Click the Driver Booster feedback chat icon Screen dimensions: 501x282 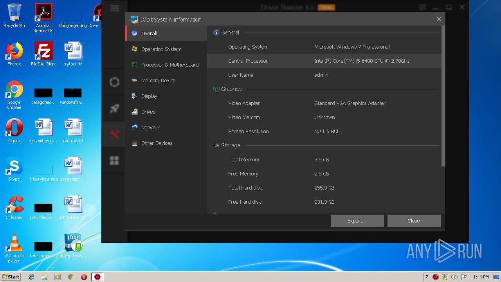point(422,7)
